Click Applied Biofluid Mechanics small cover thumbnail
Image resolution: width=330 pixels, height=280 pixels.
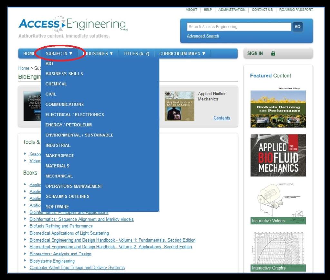[x=180, y=106]
